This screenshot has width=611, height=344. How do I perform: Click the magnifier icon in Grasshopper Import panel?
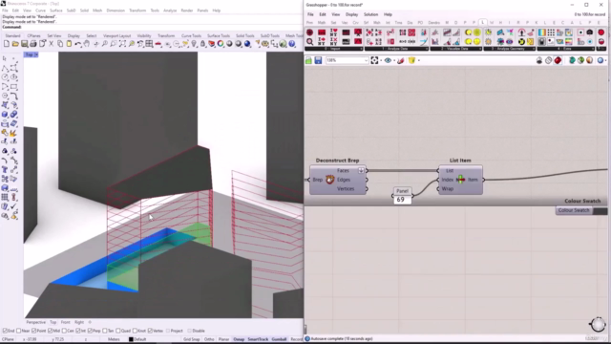309,41
